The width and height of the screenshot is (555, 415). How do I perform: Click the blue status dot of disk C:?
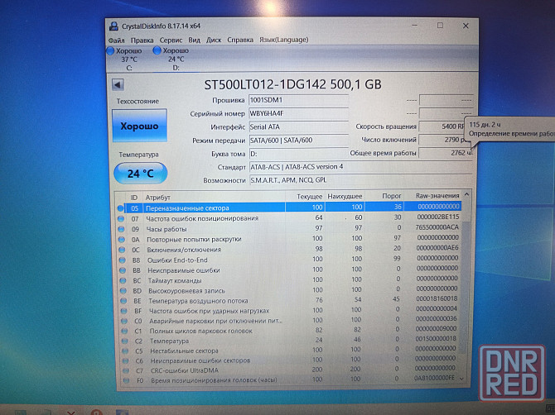110,51
